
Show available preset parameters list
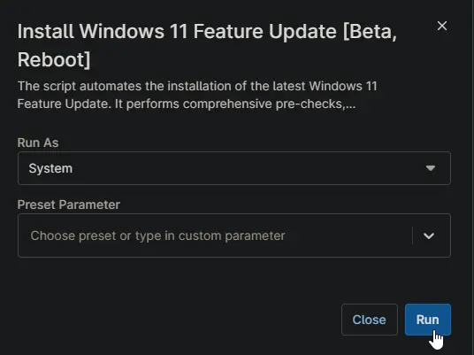(x=429, y=235)
